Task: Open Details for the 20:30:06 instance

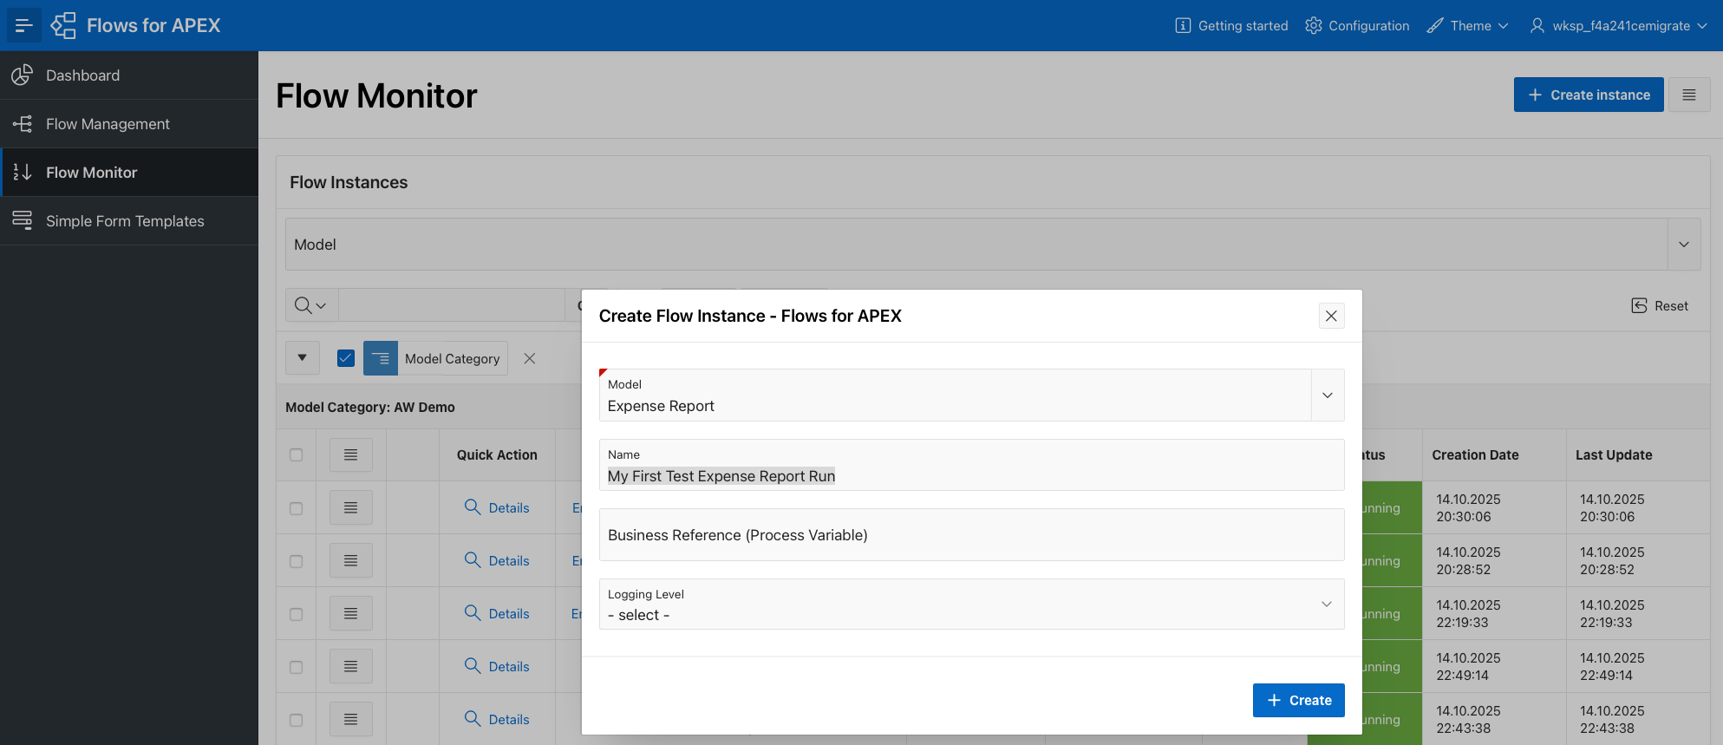Action: [x=497, y=507]
